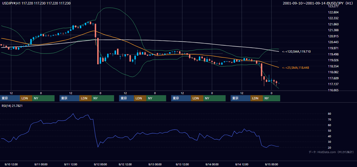The height and width of the screenshot is (167, 357).
Task: Click the 119.498 price axis label
Action: pos(333,54)
